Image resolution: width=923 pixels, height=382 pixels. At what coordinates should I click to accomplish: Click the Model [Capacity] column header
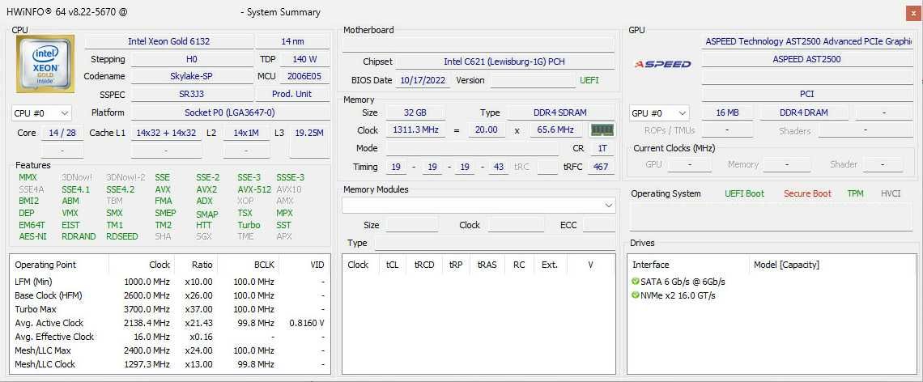point(832,265)
